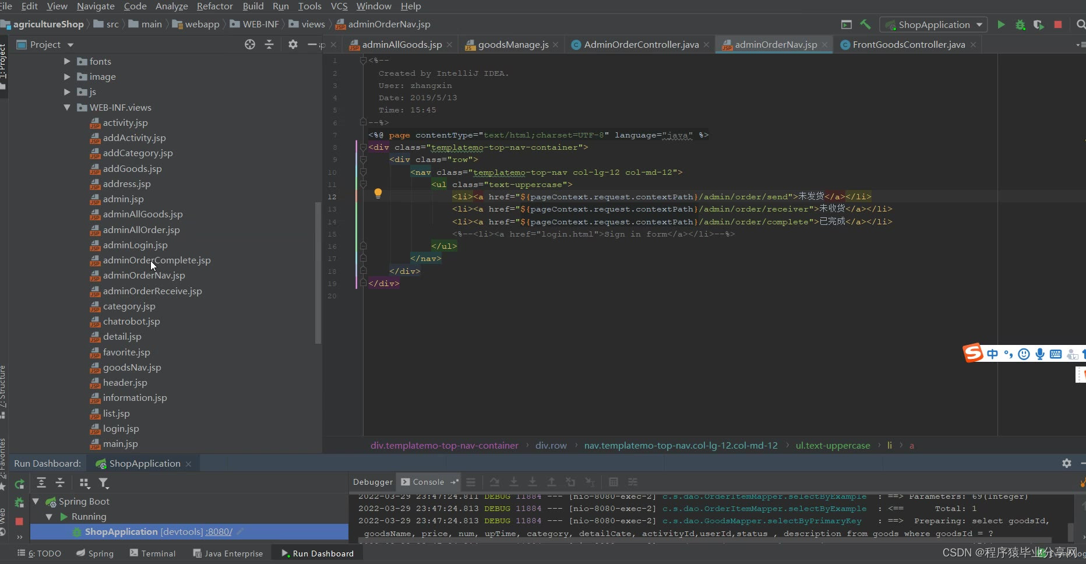Click the group configurations icon in Run Dashboard
Viewport: 1086px width, 564px height.
[x=84, y=482]
